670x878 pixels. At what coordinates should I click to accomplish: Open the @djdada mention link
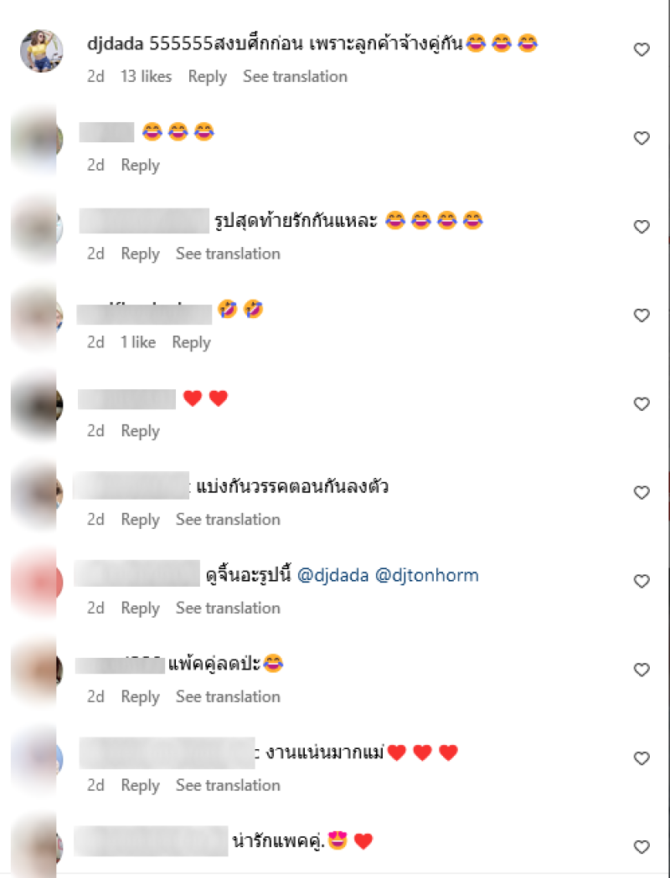point(332,575)
